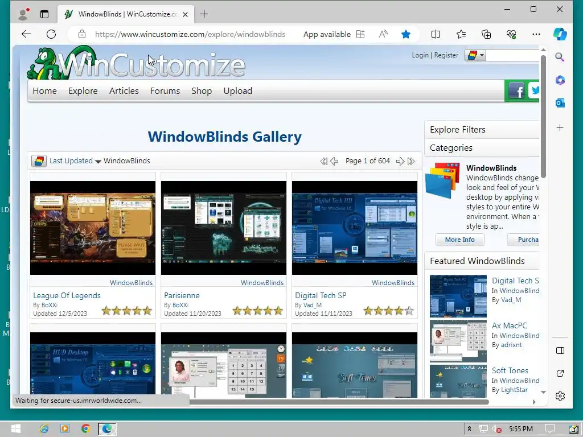Click the gallery type icon beside Last Updated
583x437 pixels.
39,161
